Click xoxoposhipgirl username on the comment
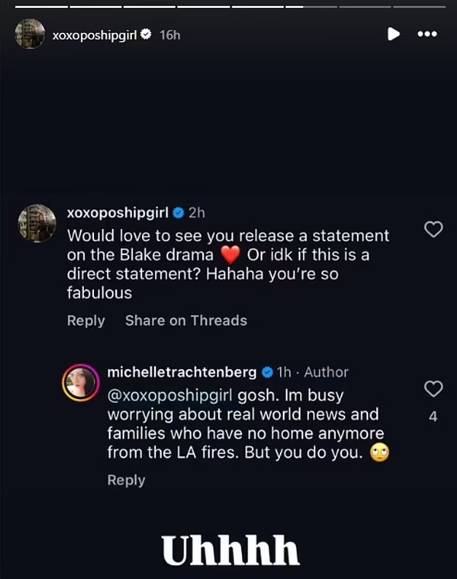This screenshot has height=579, width=457. click(117, 213)
